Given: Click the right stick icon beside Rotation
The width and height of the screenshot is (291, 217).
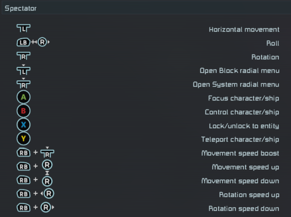Looking at the screenshot, I should coord(23,57).
